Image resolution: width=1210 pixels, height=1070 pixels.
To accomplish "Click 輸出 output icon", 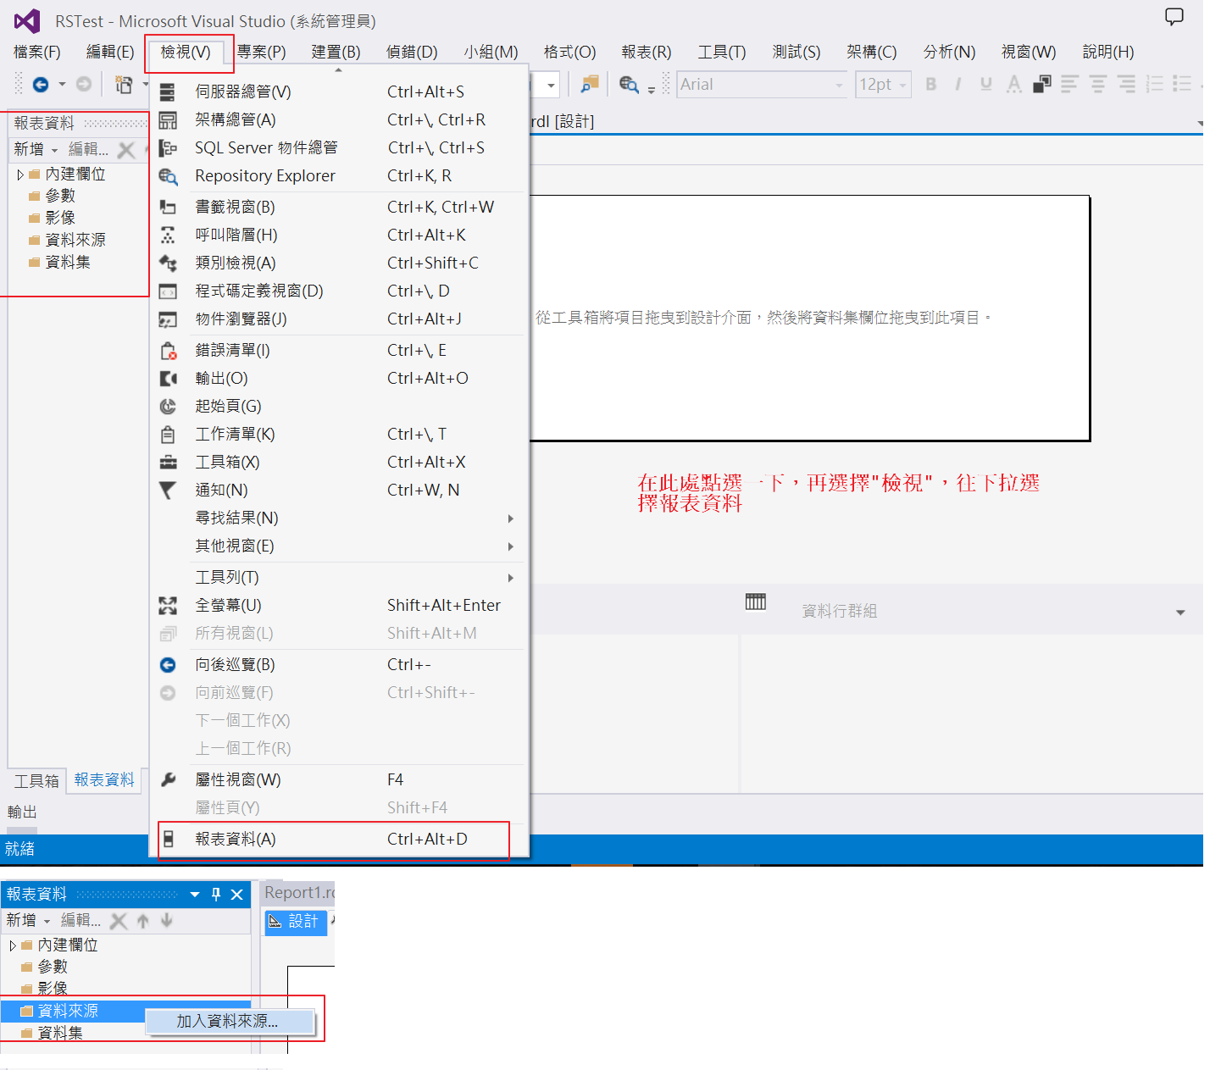I will pyautogui.click(x=168, y=378).
